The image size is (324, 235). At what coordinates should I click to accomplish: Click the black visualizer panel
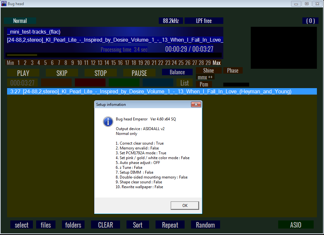(x=284, y=48)
